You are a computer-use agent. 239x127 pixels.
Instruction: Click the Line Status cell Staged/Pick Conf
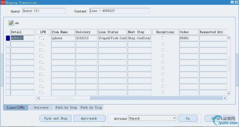pos(112,38)
